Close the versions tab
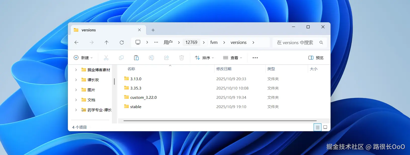 pos(139,30)
